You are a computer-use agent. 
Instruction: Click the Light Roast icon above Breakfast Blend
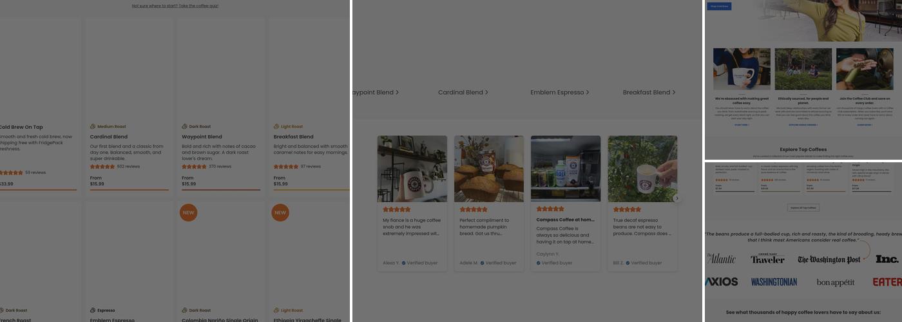coord(276,127)
